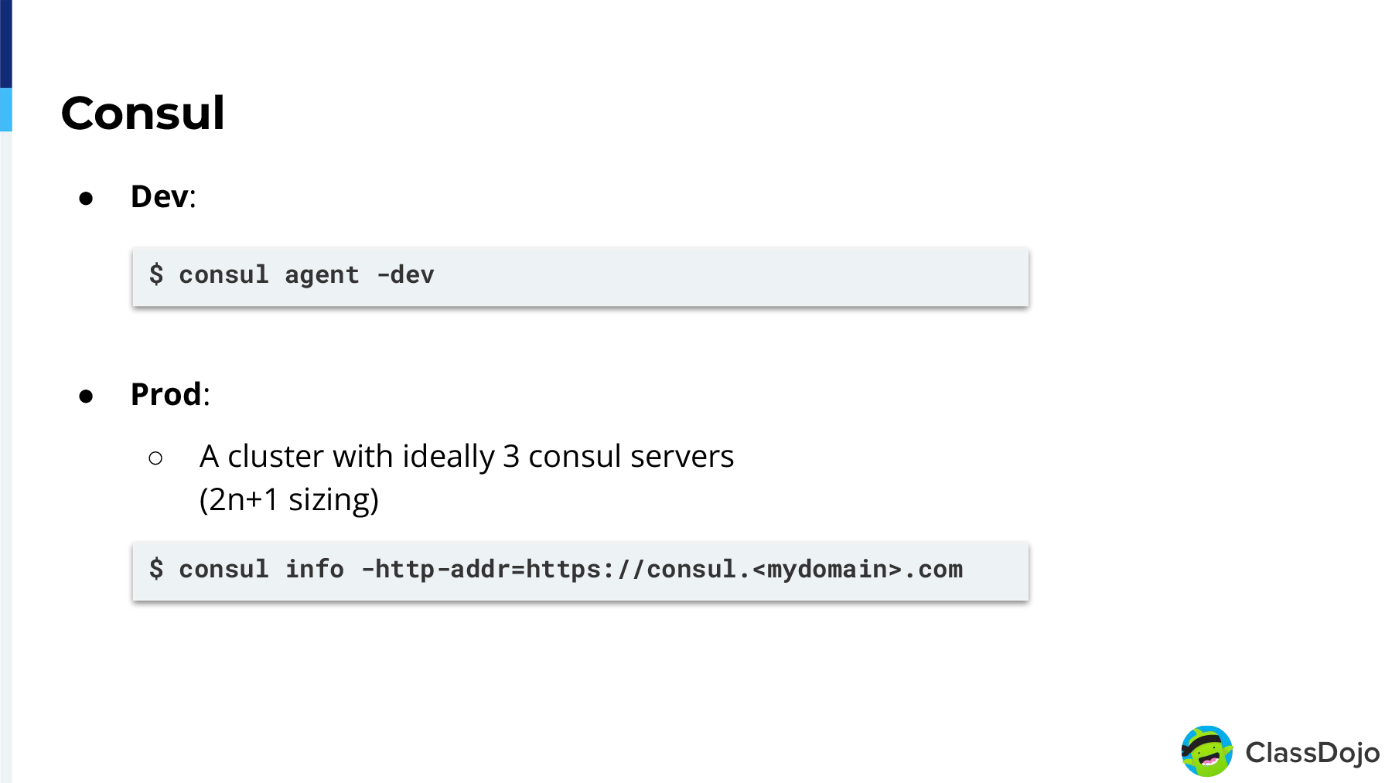This screenshot has width=1392, height=783.
Task: Click the '<mydomain>' placeholder in the URL
Action: pyautogui.click(x=827, y=570)
